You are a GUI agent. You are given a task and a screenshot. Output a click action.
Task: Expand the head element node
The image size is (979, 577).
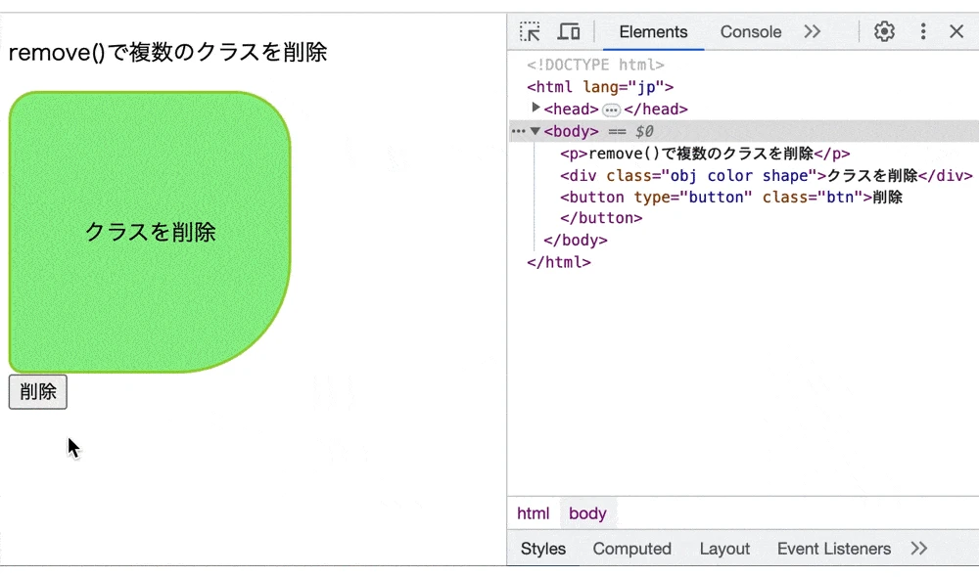pos(536,108)
